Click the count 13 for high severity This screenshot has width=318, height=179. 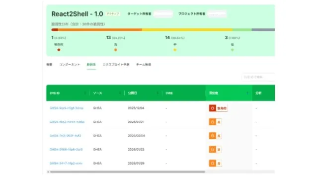tap(108, 38)
